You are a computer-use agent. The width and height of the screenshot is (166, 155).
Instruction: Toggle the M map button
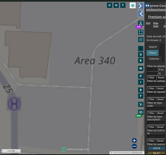[141, 68]
